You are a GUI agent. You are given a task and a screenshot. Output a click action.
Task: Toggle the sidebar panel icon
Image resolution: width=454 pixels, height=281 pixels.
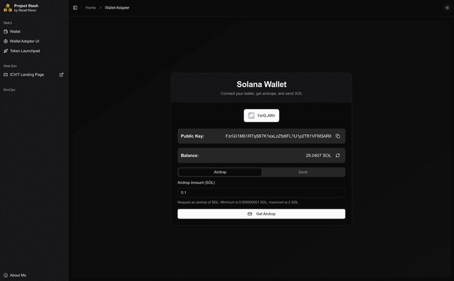75,8
